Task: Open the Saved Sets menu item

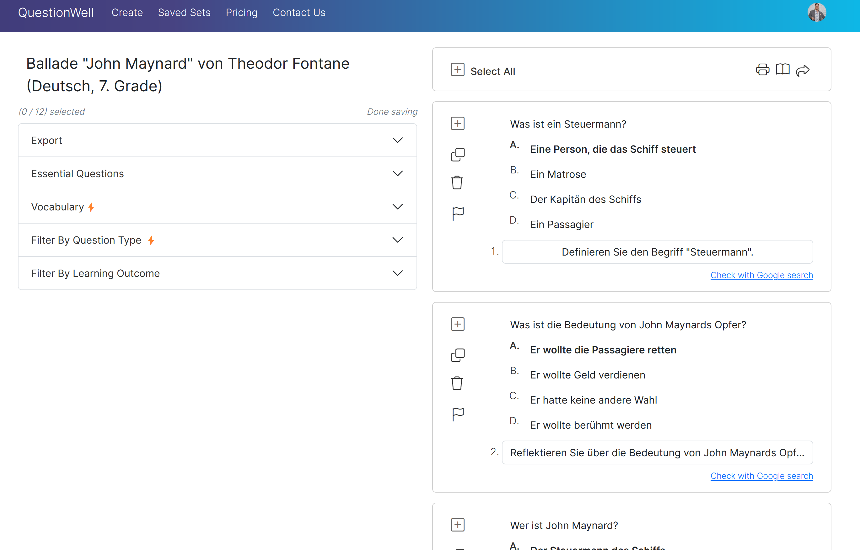Action: coord(184,13)
